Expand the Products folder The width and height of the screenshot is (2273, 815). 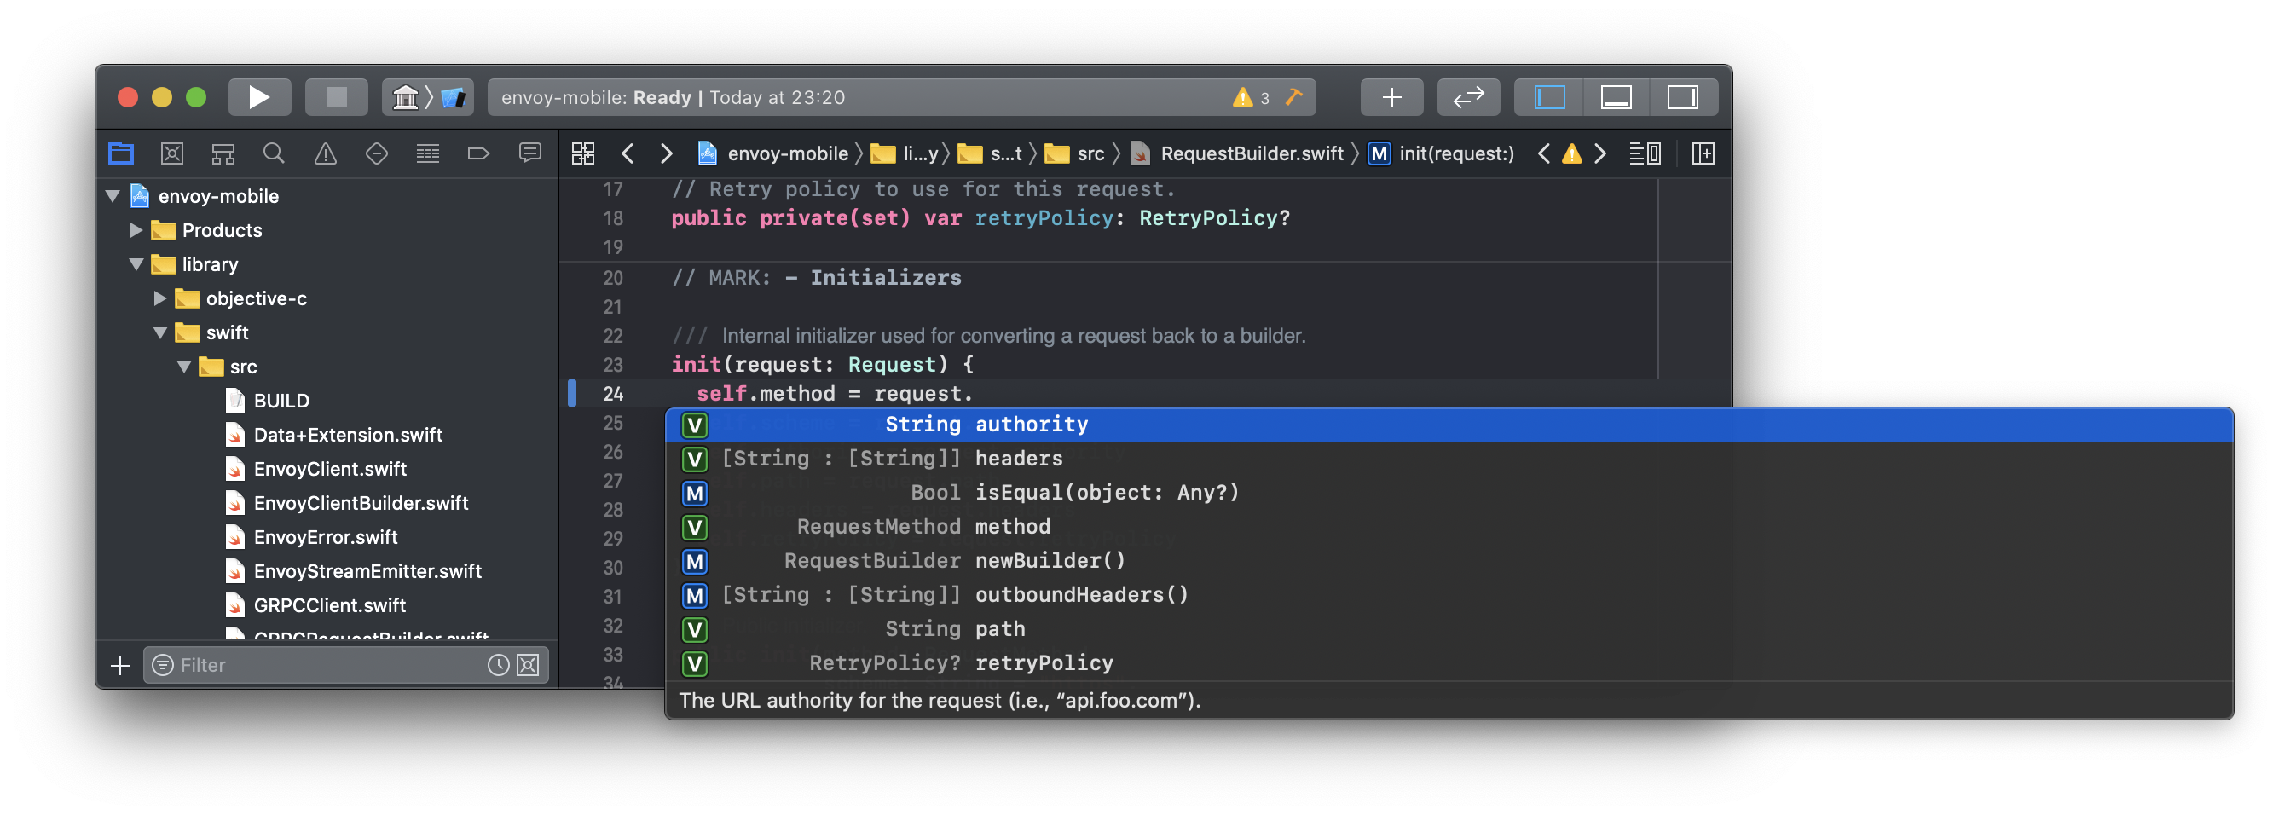(136, 230)
